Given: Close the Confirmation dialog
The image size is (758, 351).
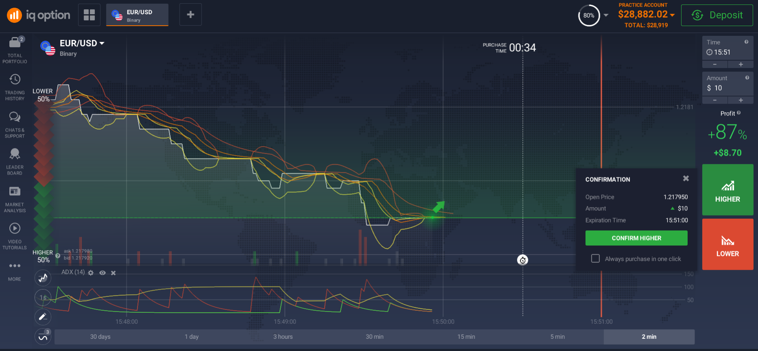Looking at the screenshot, I should (686, 179).
